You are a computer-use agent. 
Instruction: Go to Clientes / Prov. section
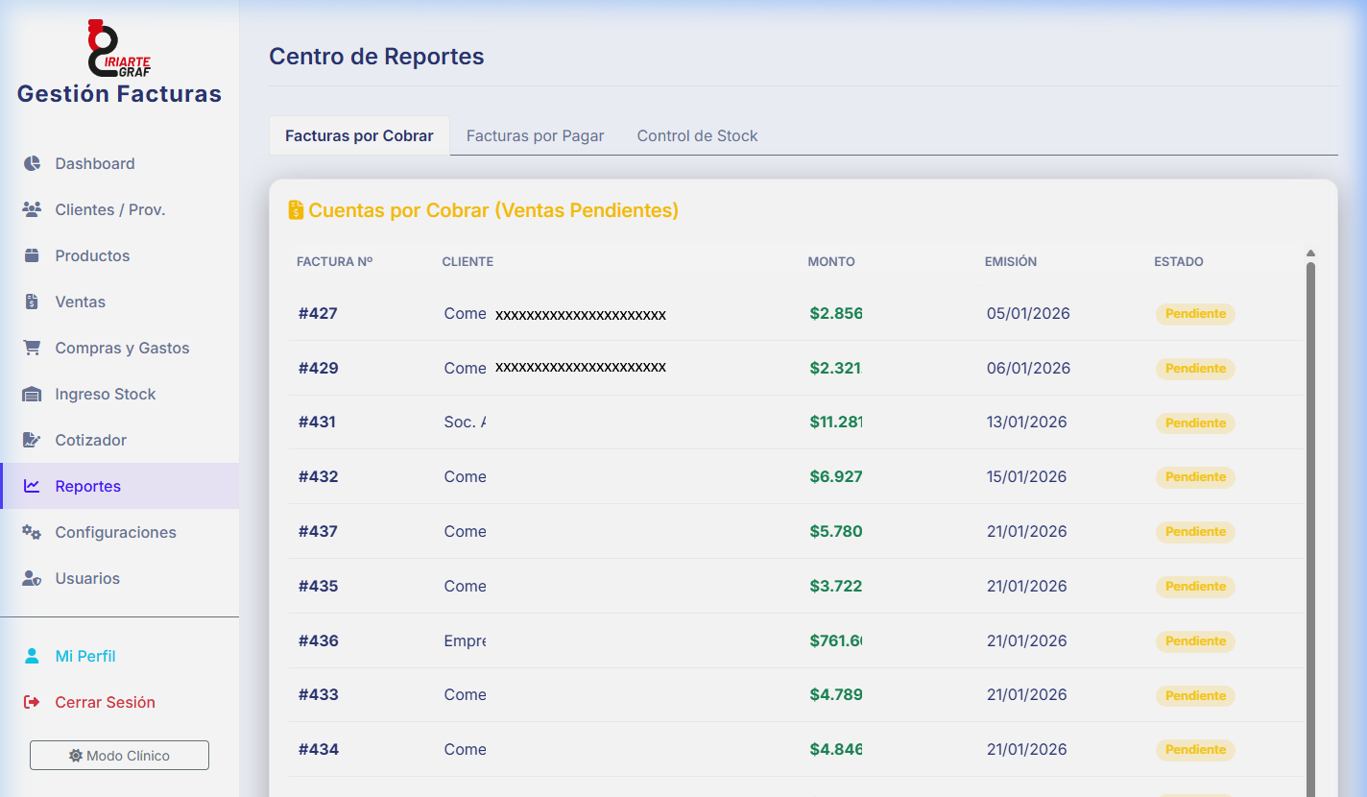coord(120,209)
